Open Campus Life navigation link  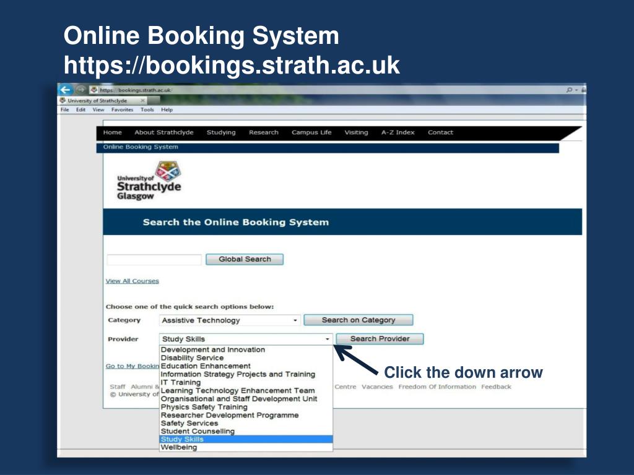(x=311, y=132)
